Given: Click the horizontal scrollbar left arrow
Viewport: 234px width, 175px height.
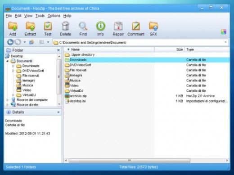Looking at the screenshot, I should pos(66,160).
